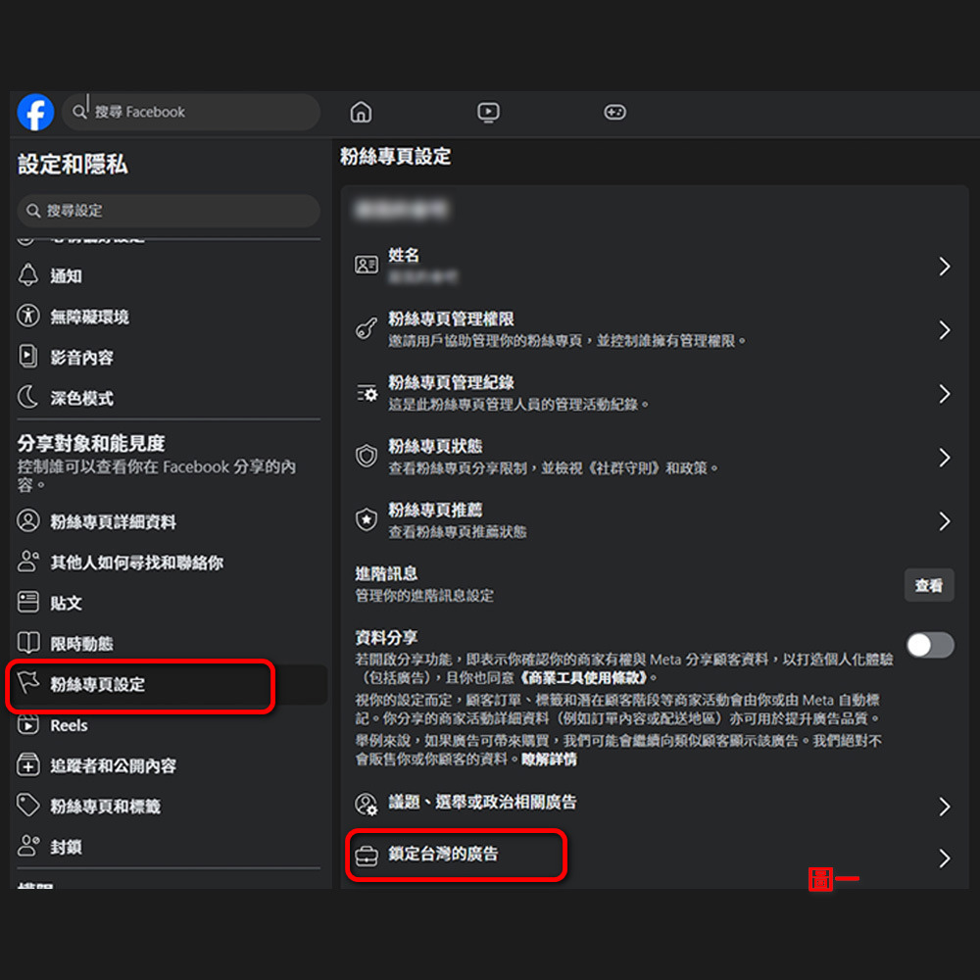980x980 pixels.
Task: Select 貼文 in the sidebar menu
Action: point(67,604)
